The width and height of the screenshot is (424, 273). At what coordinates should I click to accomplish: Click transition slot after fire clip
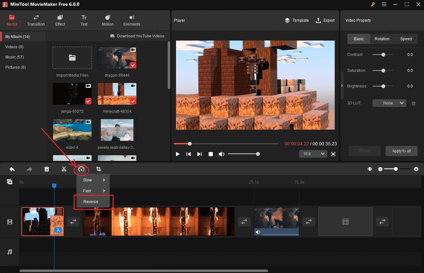[x=244, y=222]
